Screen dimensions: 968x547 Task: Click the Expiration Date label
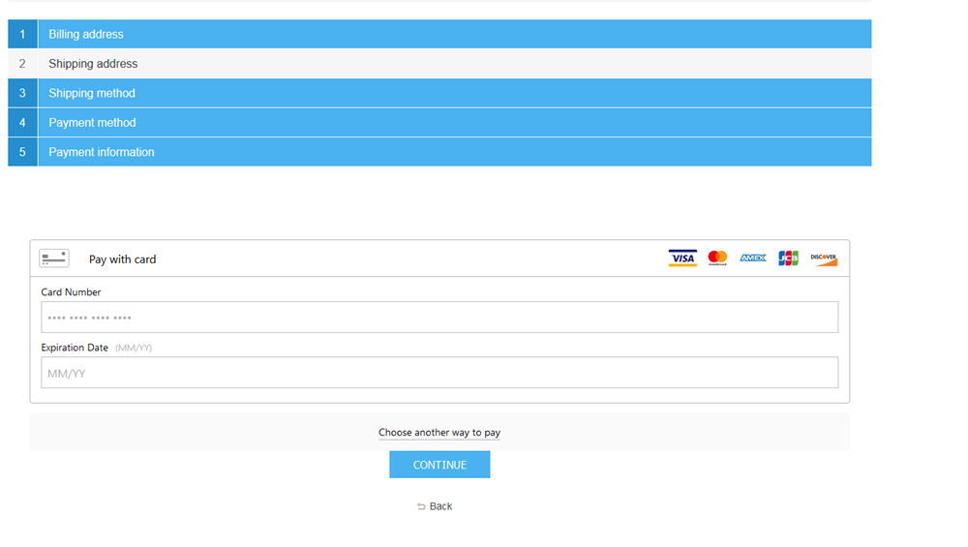click(x=75, y=348)
